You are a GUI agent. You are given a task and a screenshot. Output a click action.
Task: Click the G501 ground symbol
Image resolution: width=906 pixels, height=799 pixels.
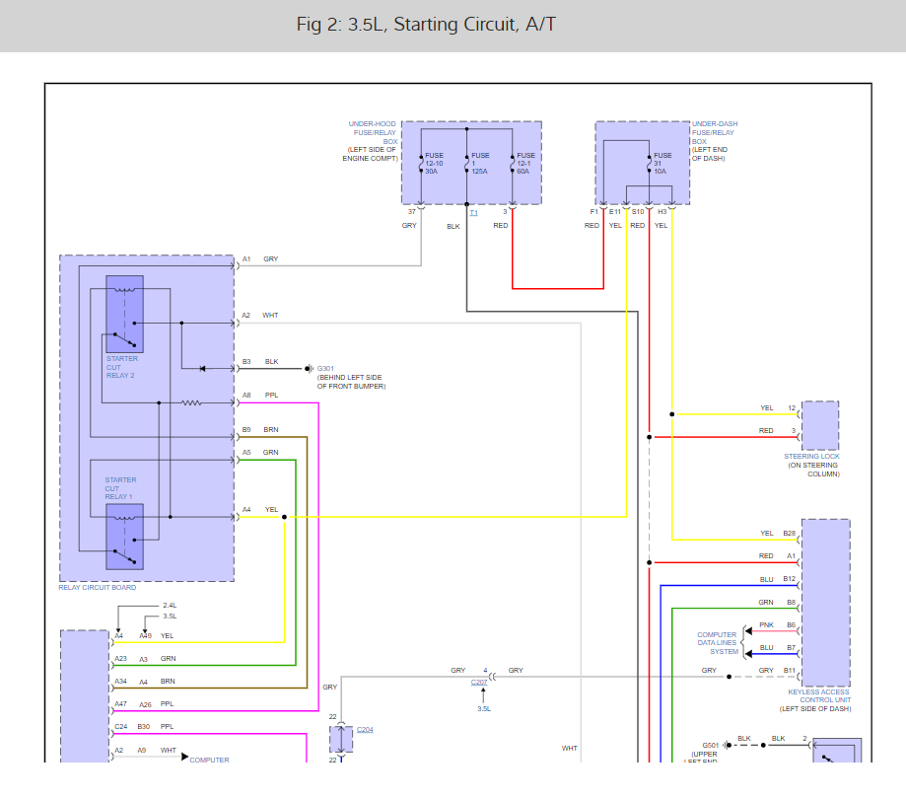(x=727, y=745)
